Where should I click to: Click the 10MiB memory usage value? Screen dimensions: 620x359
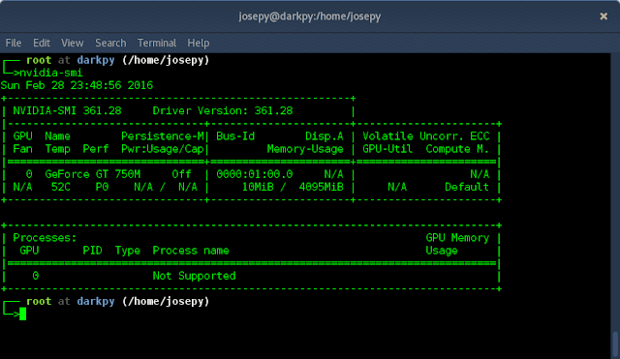[x=258, y=187]
